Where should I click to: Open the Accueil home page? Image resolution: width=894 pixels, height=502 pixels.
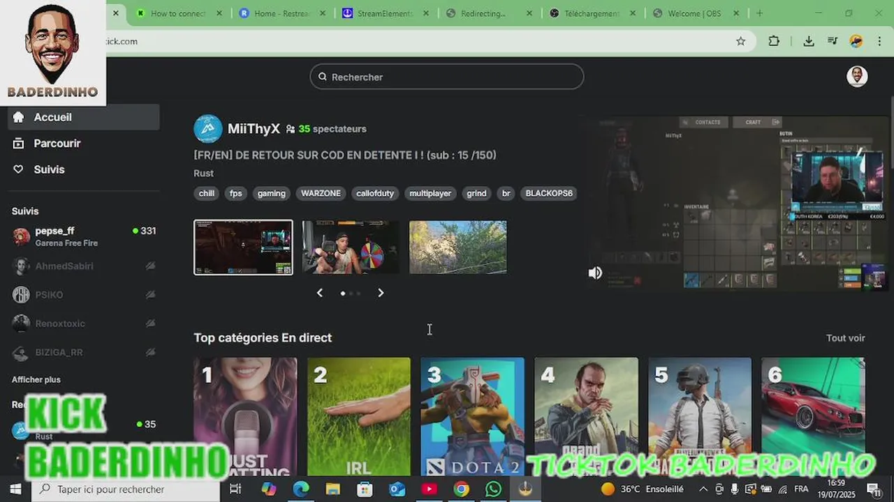pyautogui.click(x=84, y=117)
